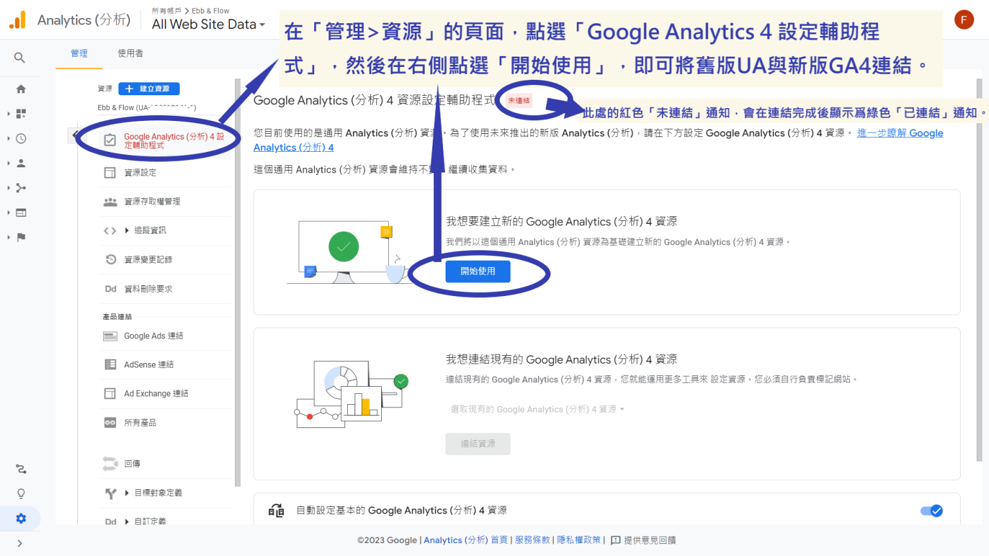Open the Discover lightbulb icon
Screen dimensions: 989x556
[x=21, y=494]
